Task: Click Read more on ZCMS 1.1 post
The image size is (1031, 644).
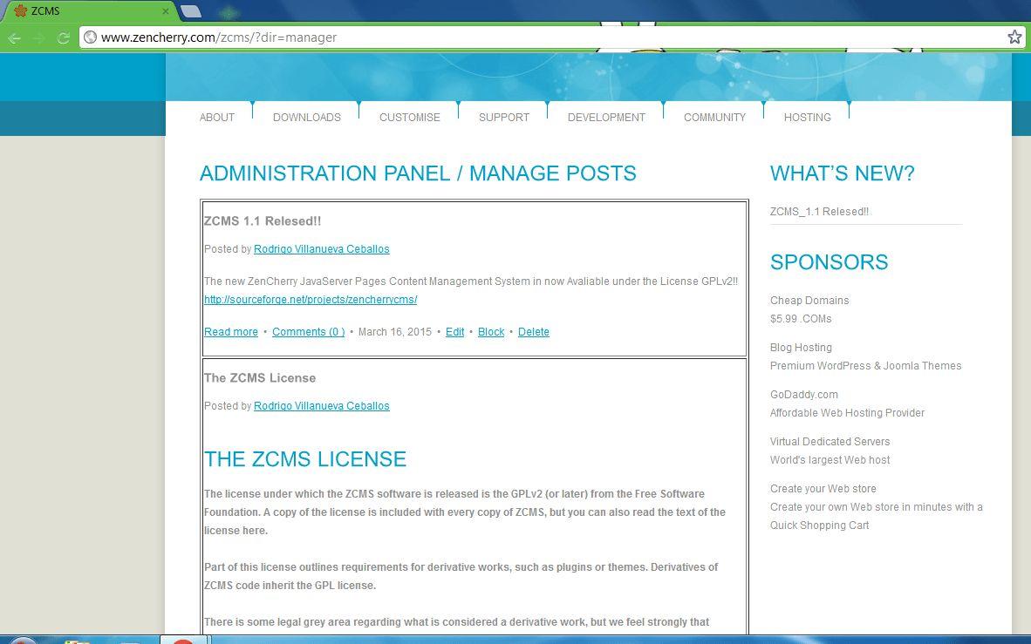Action: tap(231, 332)
